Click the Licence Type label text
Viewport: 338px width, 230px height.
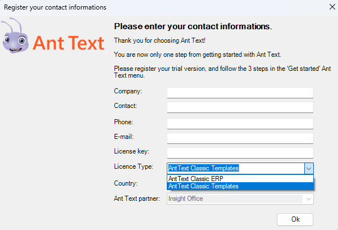133,167
